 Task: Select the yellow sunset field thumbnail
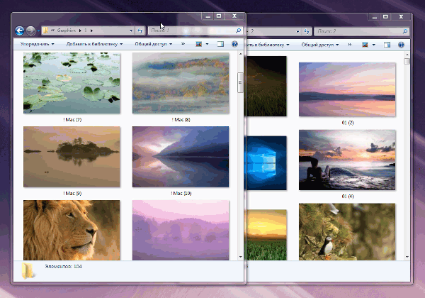tap(266, 235)
